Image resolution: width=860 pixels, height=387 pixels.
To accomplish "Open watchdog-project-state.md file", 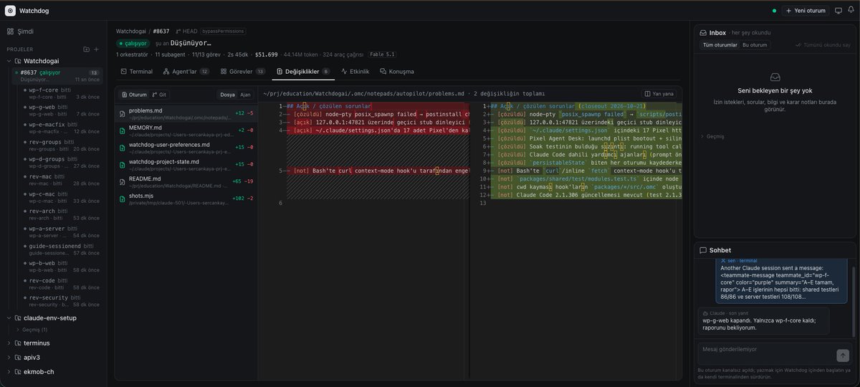I will point(186,164).
